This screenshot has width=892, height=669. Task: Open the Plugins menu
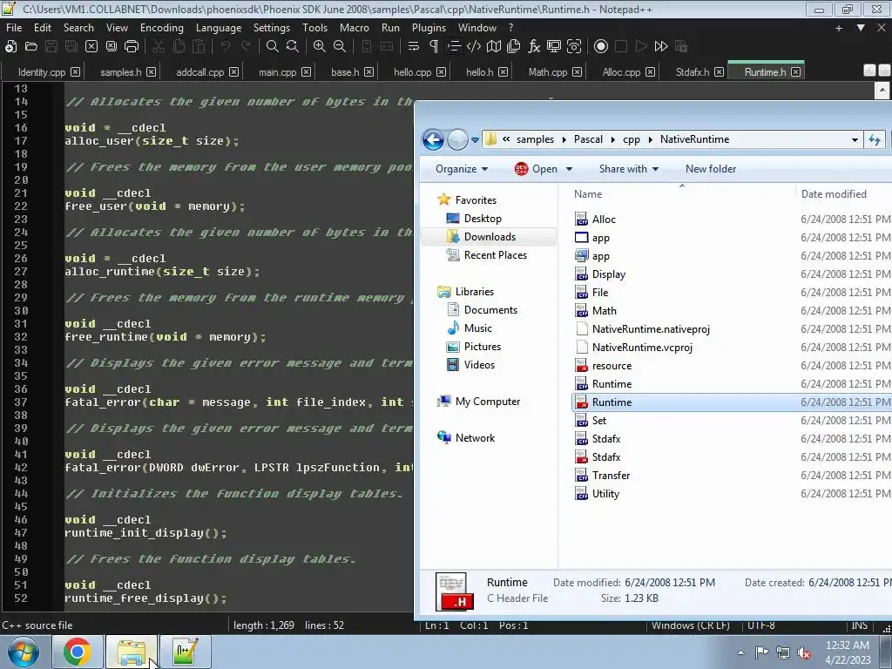pyautogui.click(x=429, y=28)
